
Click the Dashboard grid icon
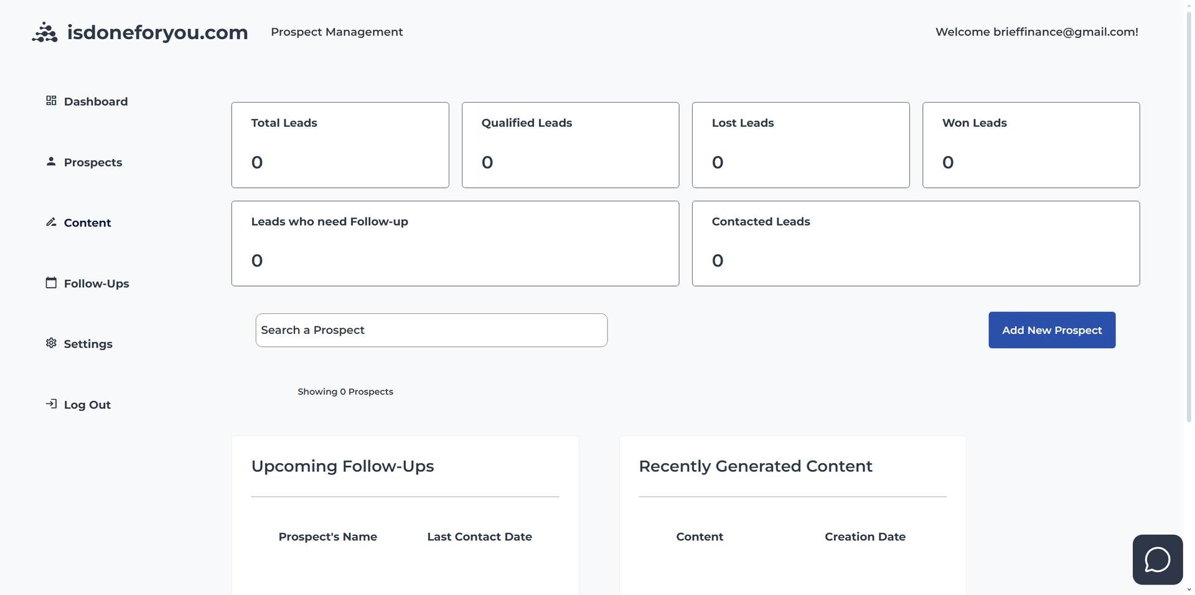coord(51,101)
